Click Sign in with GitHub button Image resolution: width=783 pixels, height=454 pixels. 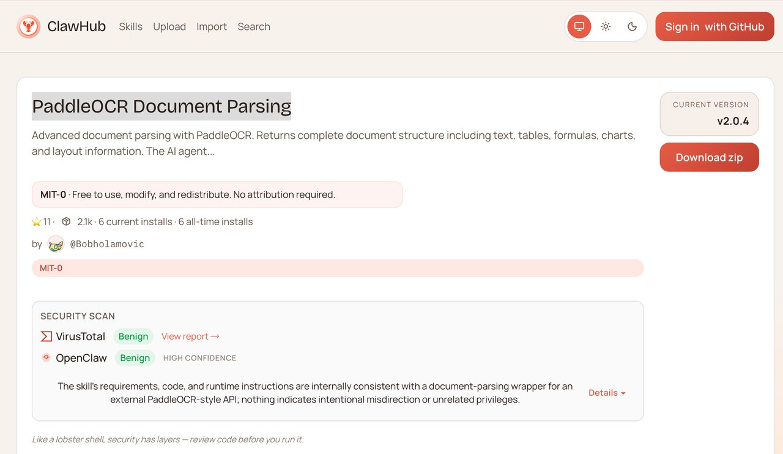point(714,26)
